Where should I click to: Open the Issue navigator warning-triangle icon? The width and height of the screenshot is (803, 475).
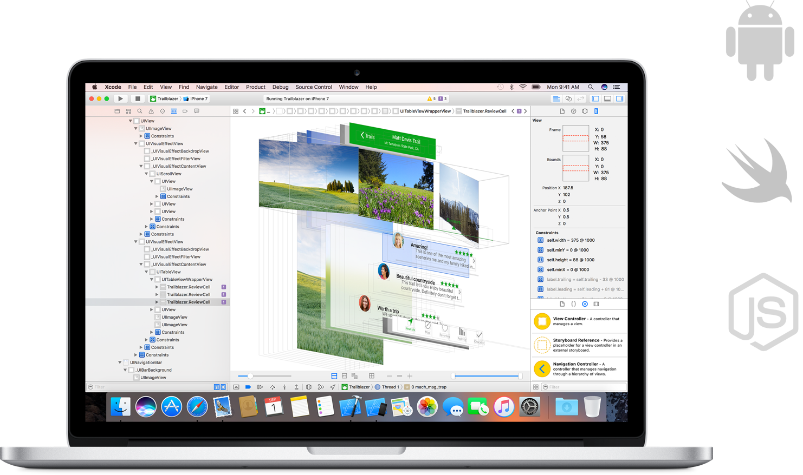coord(151,111)
